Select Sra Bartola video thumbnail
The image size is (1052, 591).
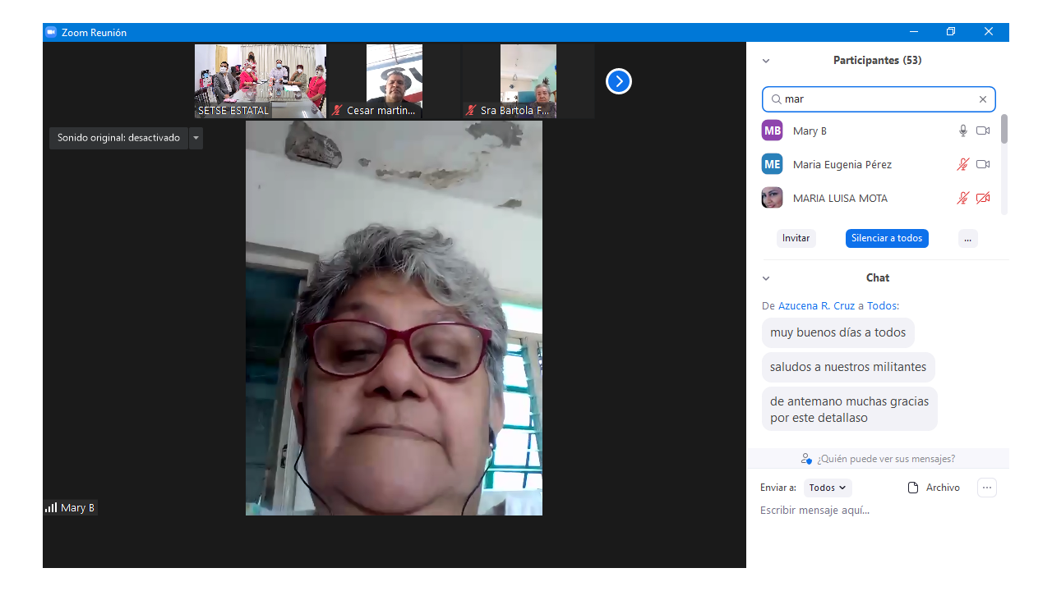click(528, 81)
